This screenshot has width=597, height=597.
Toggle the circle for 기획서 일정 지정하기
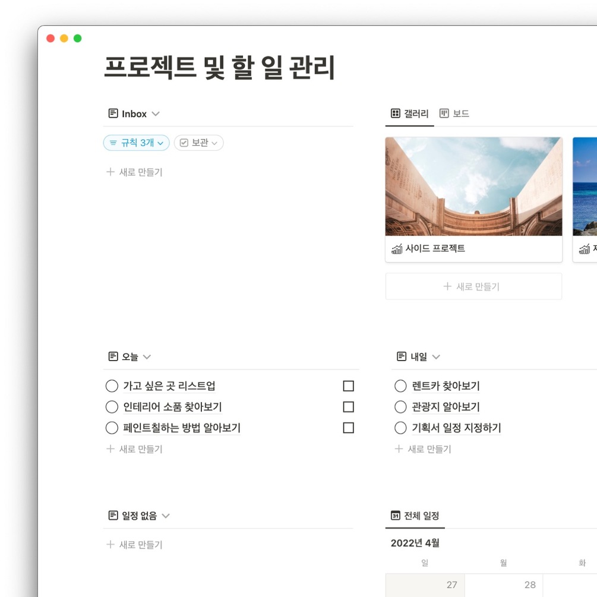click(400, 428)
